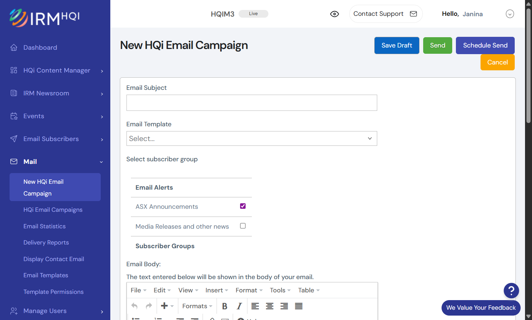The width and height of the screenshot is (532, 320).
Task: Click the HQi Content Manager grid icon
Action: 14,70
